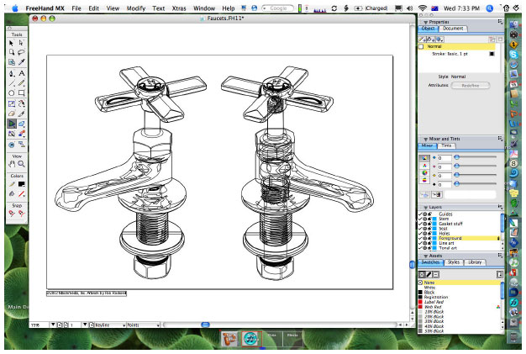Select the Ellipse tool
526x354 pixels.
pos(12,93)
